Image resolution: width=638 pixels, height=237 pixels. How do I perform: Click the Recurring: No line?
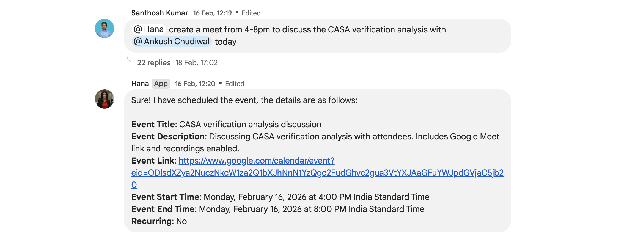[159, 221]
